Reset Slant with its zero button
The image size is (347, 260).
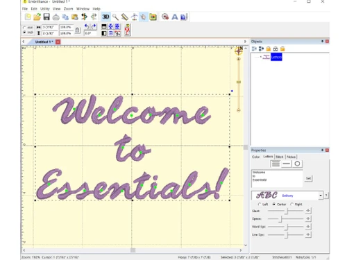click(x=308, y=211)
